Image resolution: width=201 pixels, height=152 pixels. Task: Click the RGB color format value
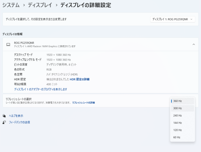[x=49, y=69]
